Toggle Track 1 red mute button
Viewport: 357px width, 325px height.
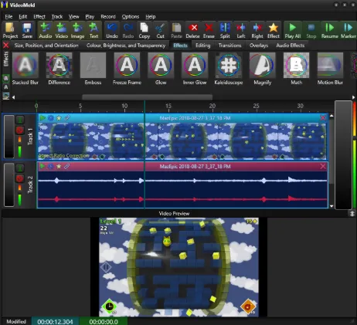tap(19, 130)
